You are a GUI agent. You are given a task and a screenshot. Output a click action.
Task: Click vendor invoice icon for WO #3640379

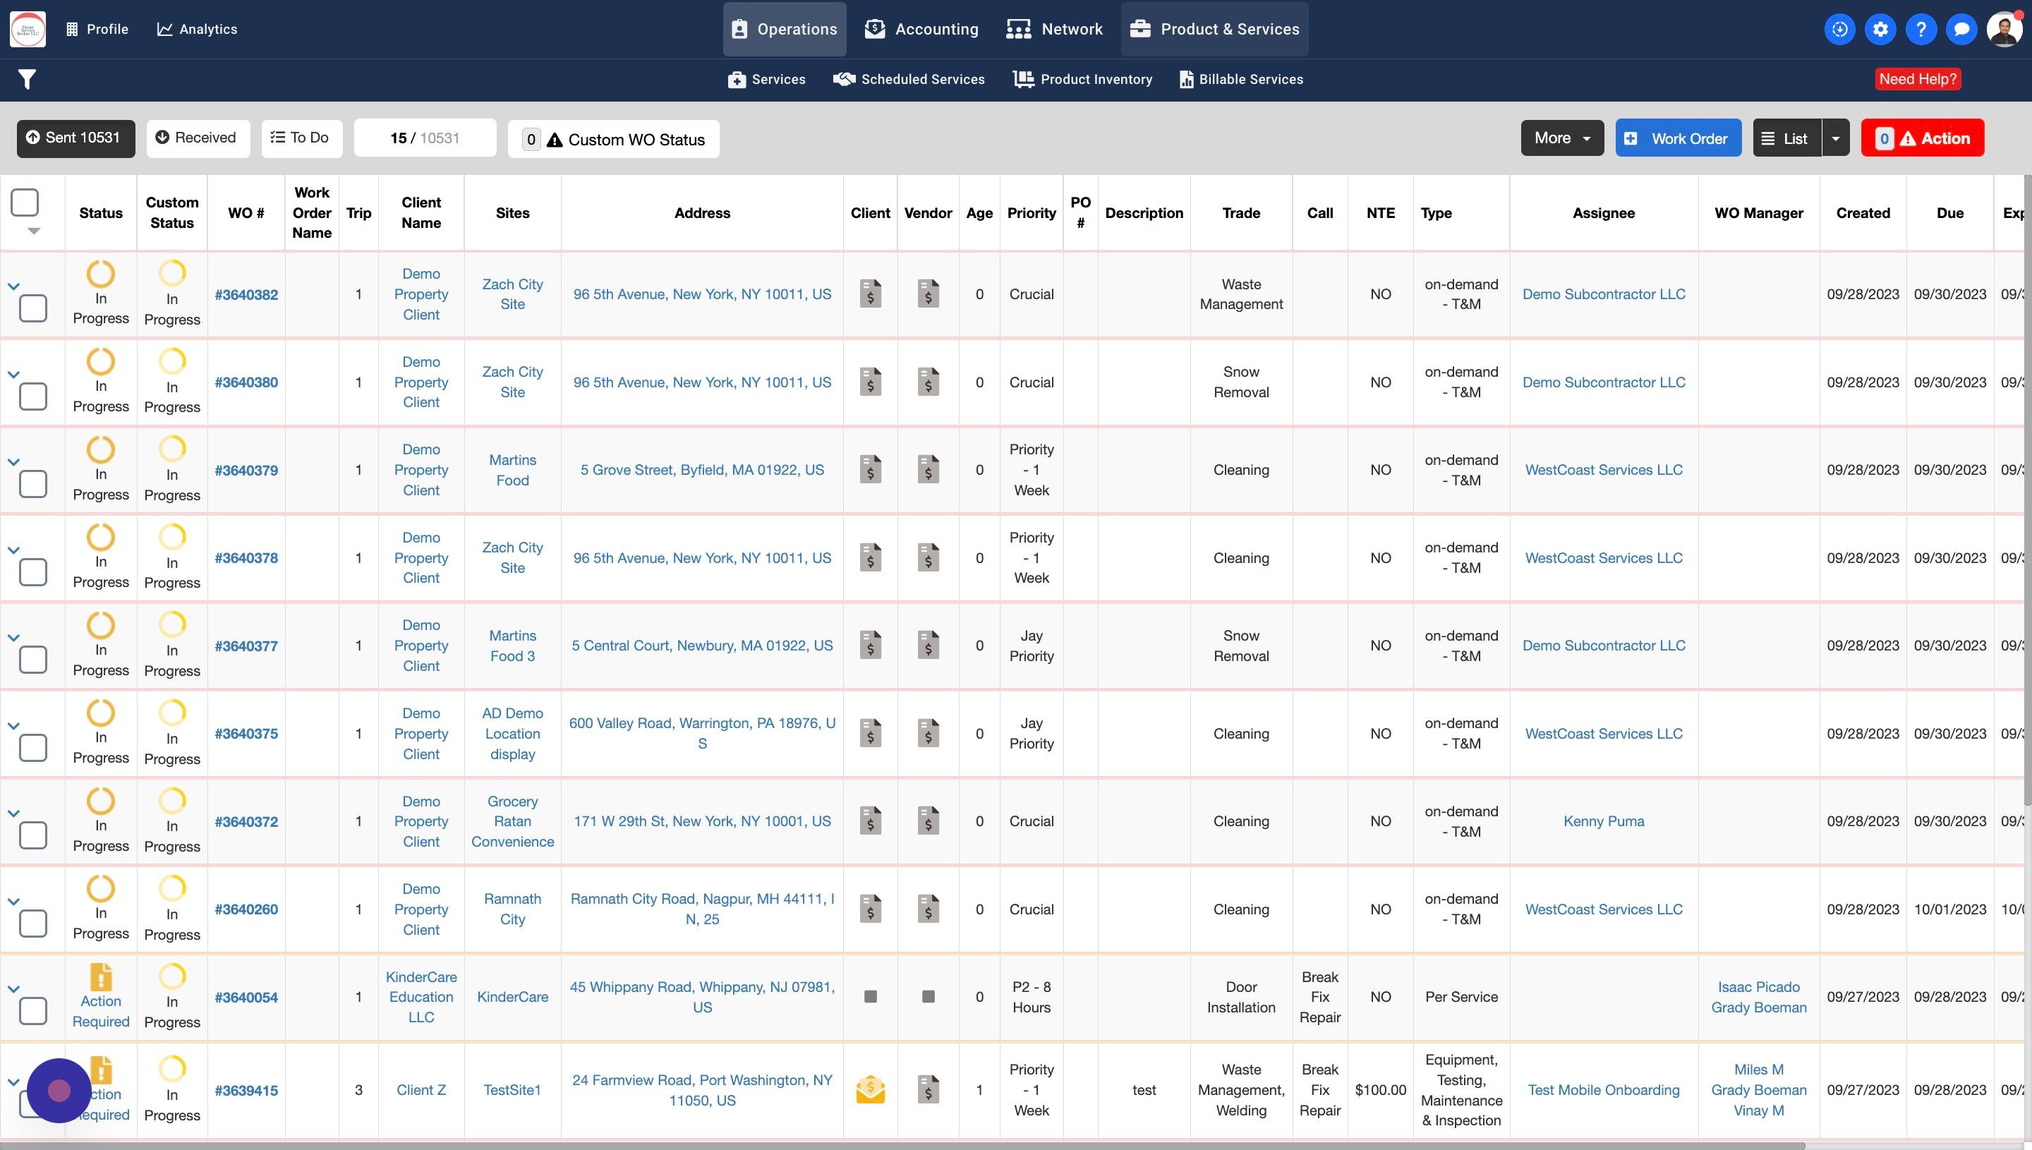click(x=928, y=470)
